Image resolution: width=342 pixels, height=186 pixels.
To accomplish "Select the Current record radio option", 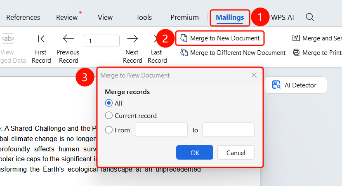I will [x=108, y=115].
